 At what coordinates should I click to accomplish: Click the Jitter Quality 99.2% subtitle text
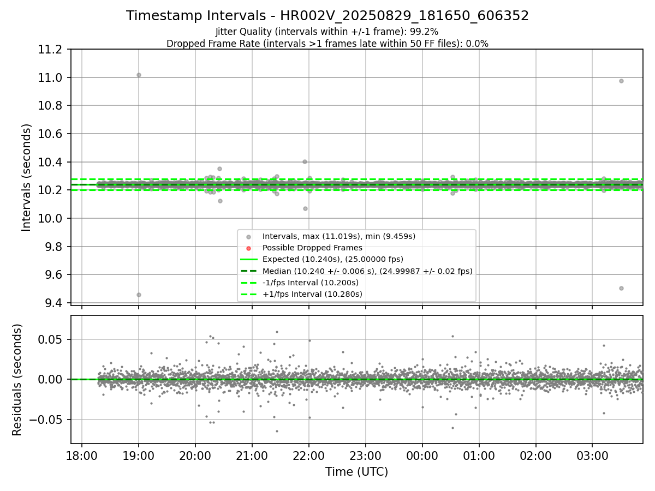[327, 32]
